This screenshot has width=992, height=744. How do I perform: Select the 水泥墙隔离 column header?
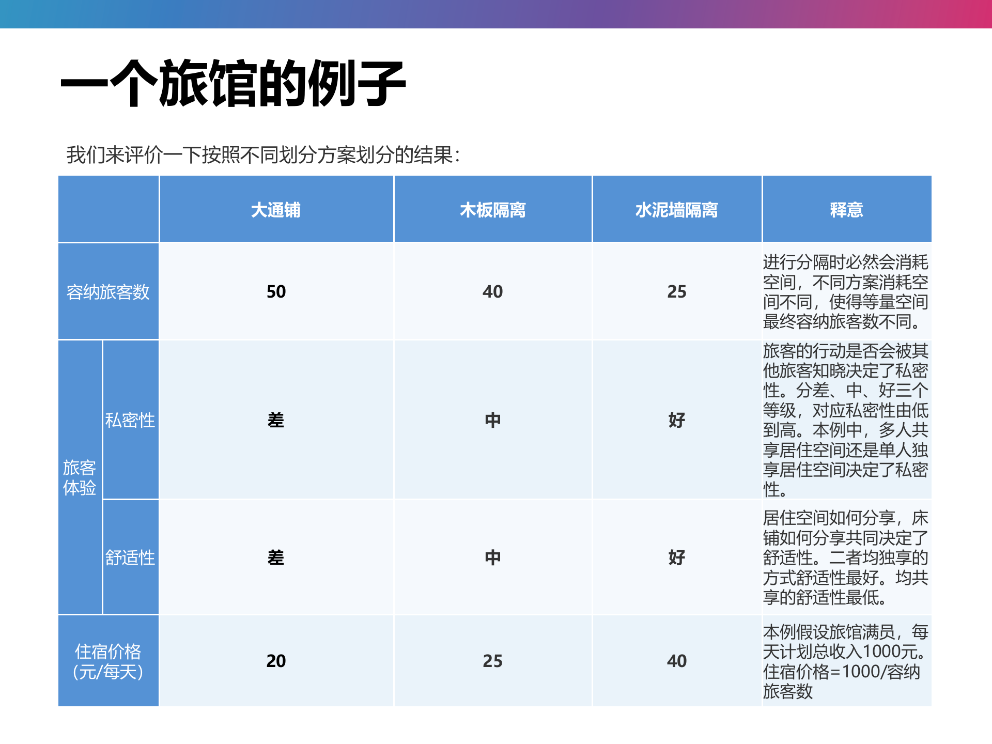click(677, 208)
